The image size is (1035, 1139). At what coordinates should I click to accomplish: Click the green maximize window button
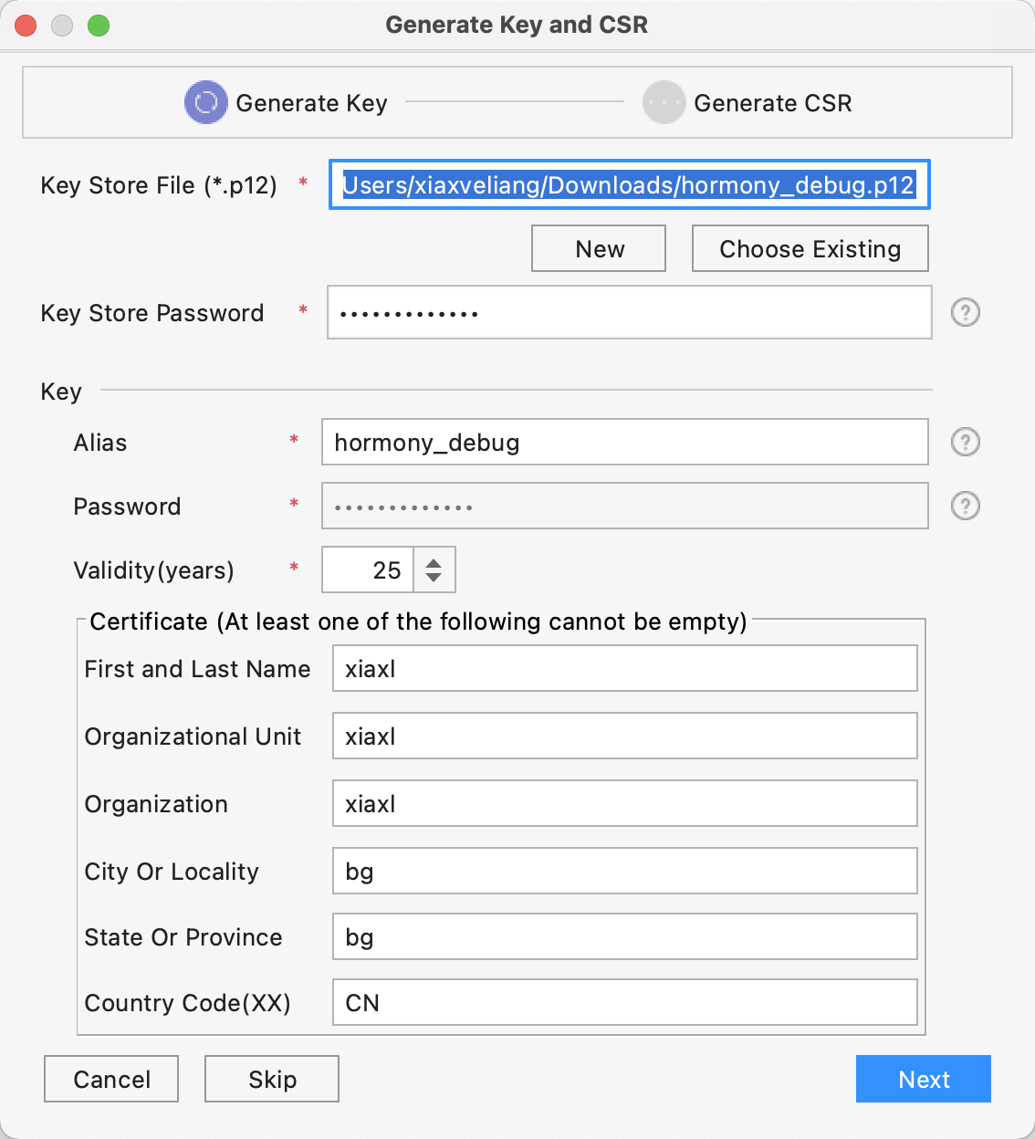pyautogui.click(x=99, y=26)
